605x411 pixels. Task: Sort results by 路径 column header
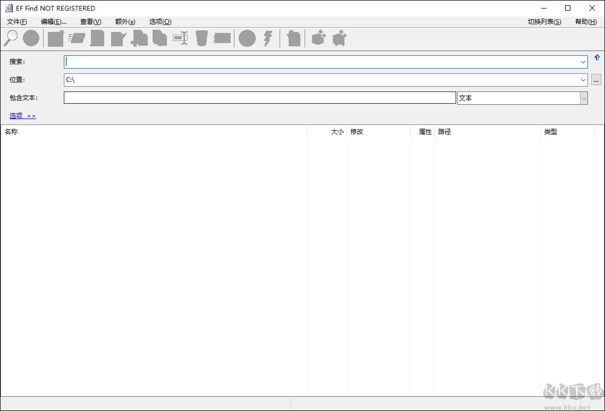click(488, 132)
